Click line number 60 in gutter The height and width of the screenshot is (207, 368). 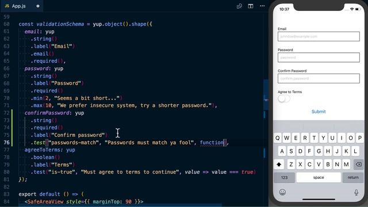point(6,24)
